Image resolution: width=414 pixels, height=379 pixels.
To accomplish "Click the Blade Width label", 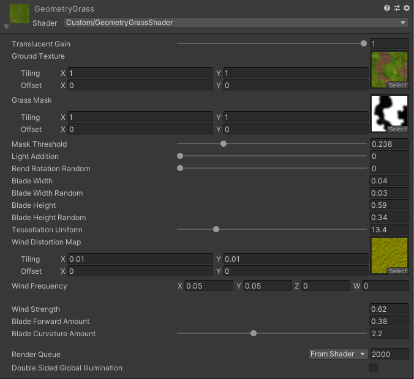I will (x=32, y=181).
